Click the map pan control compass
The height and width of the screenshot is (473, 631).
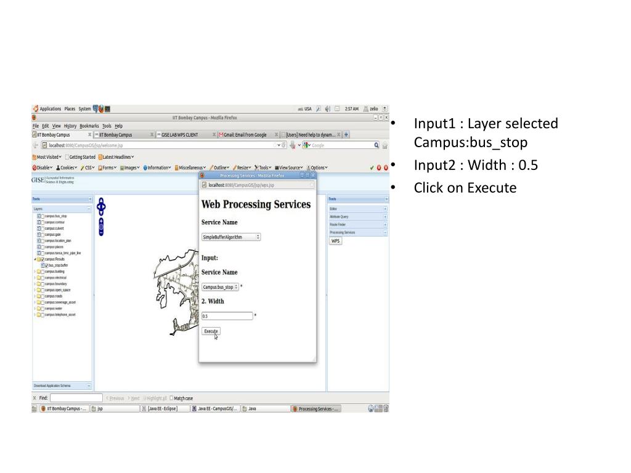point(101,207)
